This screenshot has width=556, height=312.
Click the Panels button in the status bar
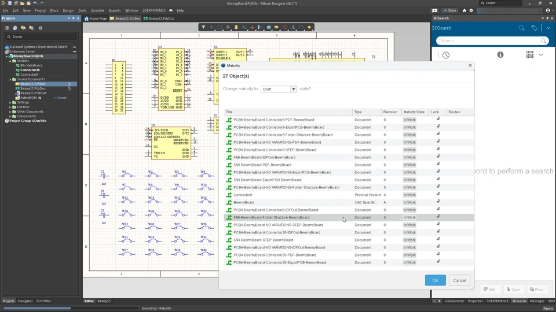(x=548, y=309)
